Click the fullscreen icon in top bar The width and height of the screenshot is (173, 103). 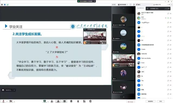click(130, 5)
